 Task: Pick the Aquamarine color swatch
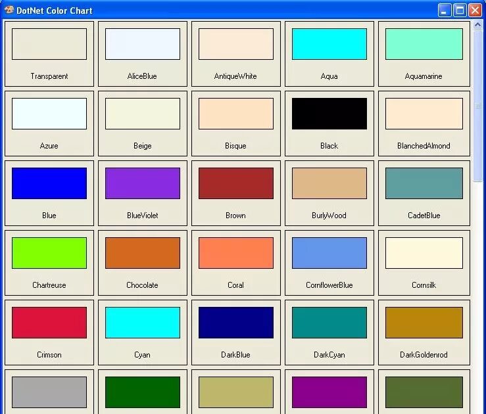(424, 44)
